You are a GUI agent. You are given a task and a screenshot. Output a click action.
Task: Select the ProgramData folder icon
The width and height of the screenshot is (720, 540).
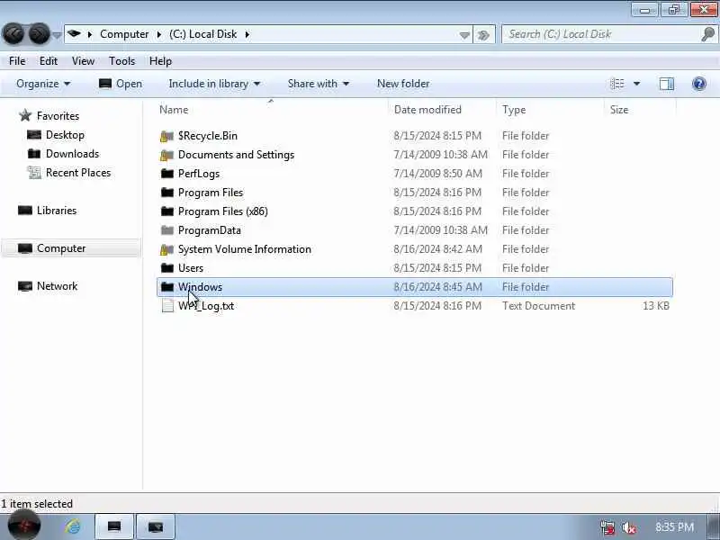pos(167,230)
